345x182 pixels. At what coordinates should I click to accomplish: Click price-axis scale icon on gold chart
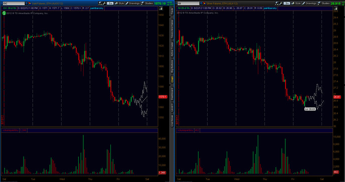(x=161, y=9)
